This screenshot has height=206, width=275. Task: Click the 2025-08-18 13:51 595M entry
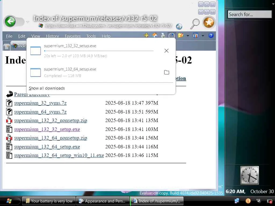click(132, 112)
